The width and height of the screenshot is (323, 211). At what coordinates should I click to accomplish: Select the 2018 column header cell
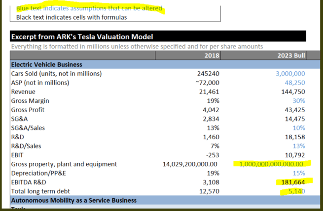click(212, 55)
